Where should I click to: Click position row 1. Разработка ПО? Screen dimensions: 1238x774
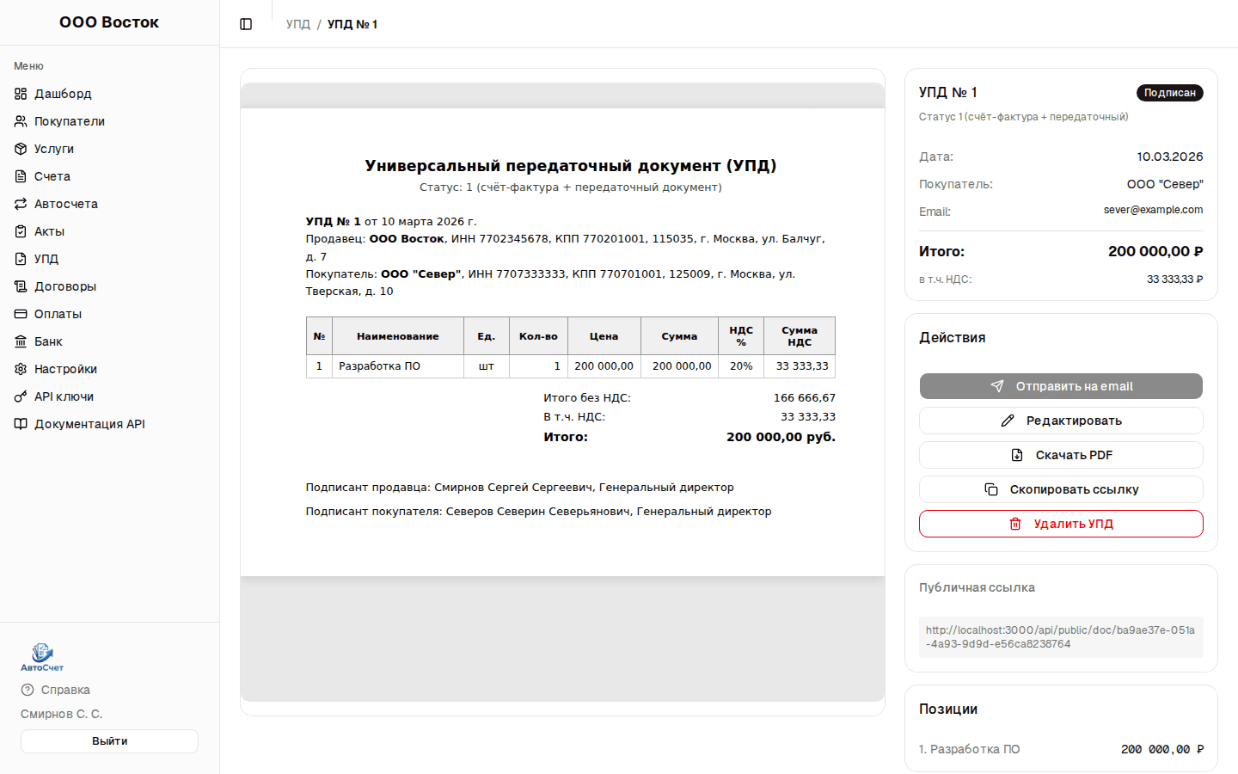[1061, 749]
